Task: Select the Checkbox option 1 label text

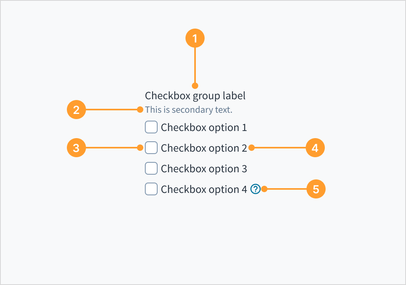Action: 203,127
